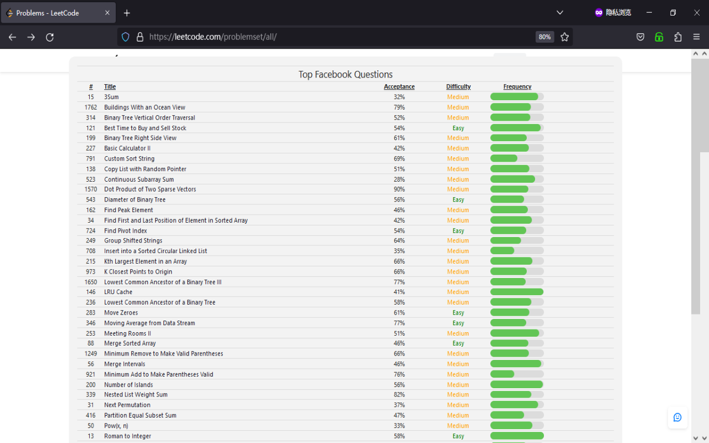Open the green lock extension icon
This screenshot has height=443, width=709.
659,37
